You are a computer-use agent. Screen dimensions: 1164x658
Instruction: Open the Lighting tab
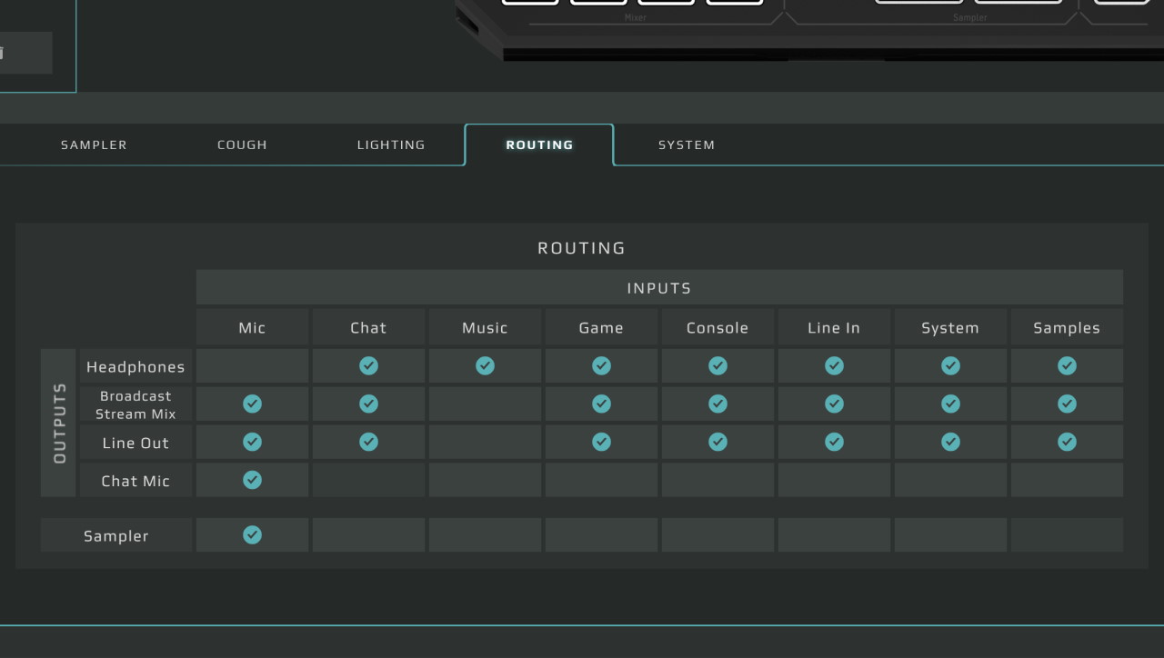click(391, 145)
